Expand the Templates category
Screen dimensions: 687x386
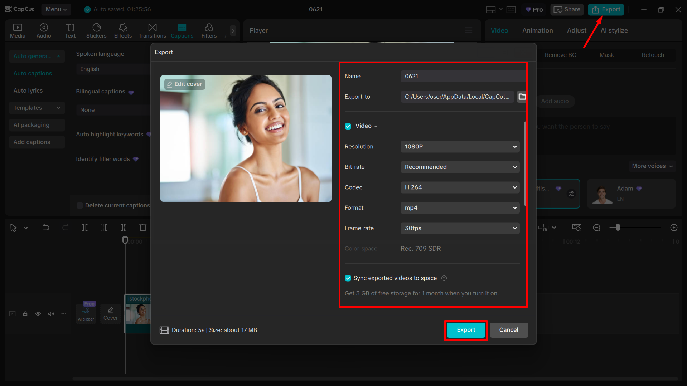[37, 108]
